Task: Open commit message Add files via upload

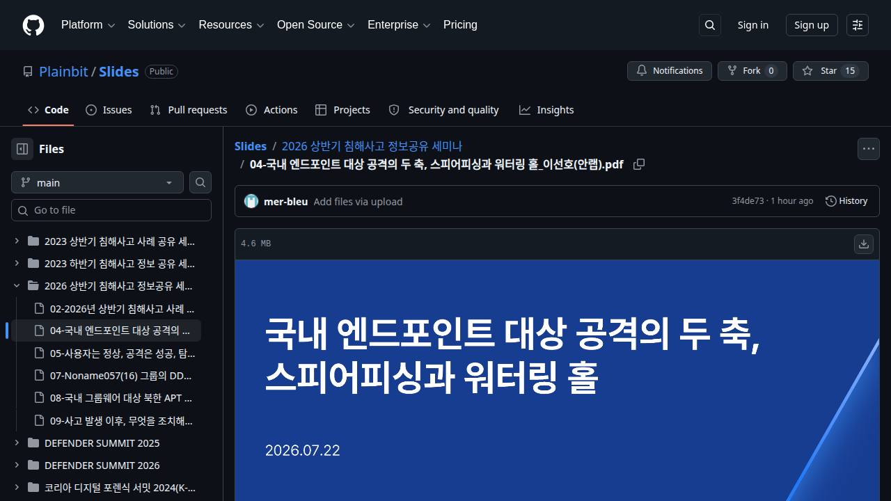Action: point(358,202)
